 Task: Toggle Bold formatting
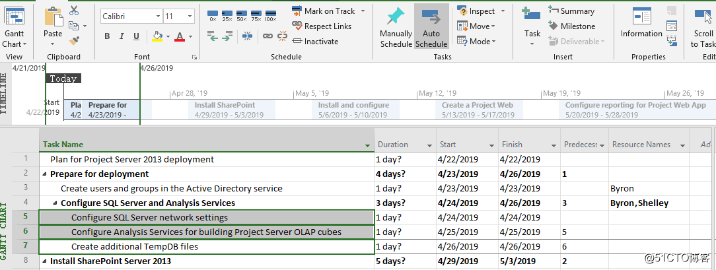point(107,36)
